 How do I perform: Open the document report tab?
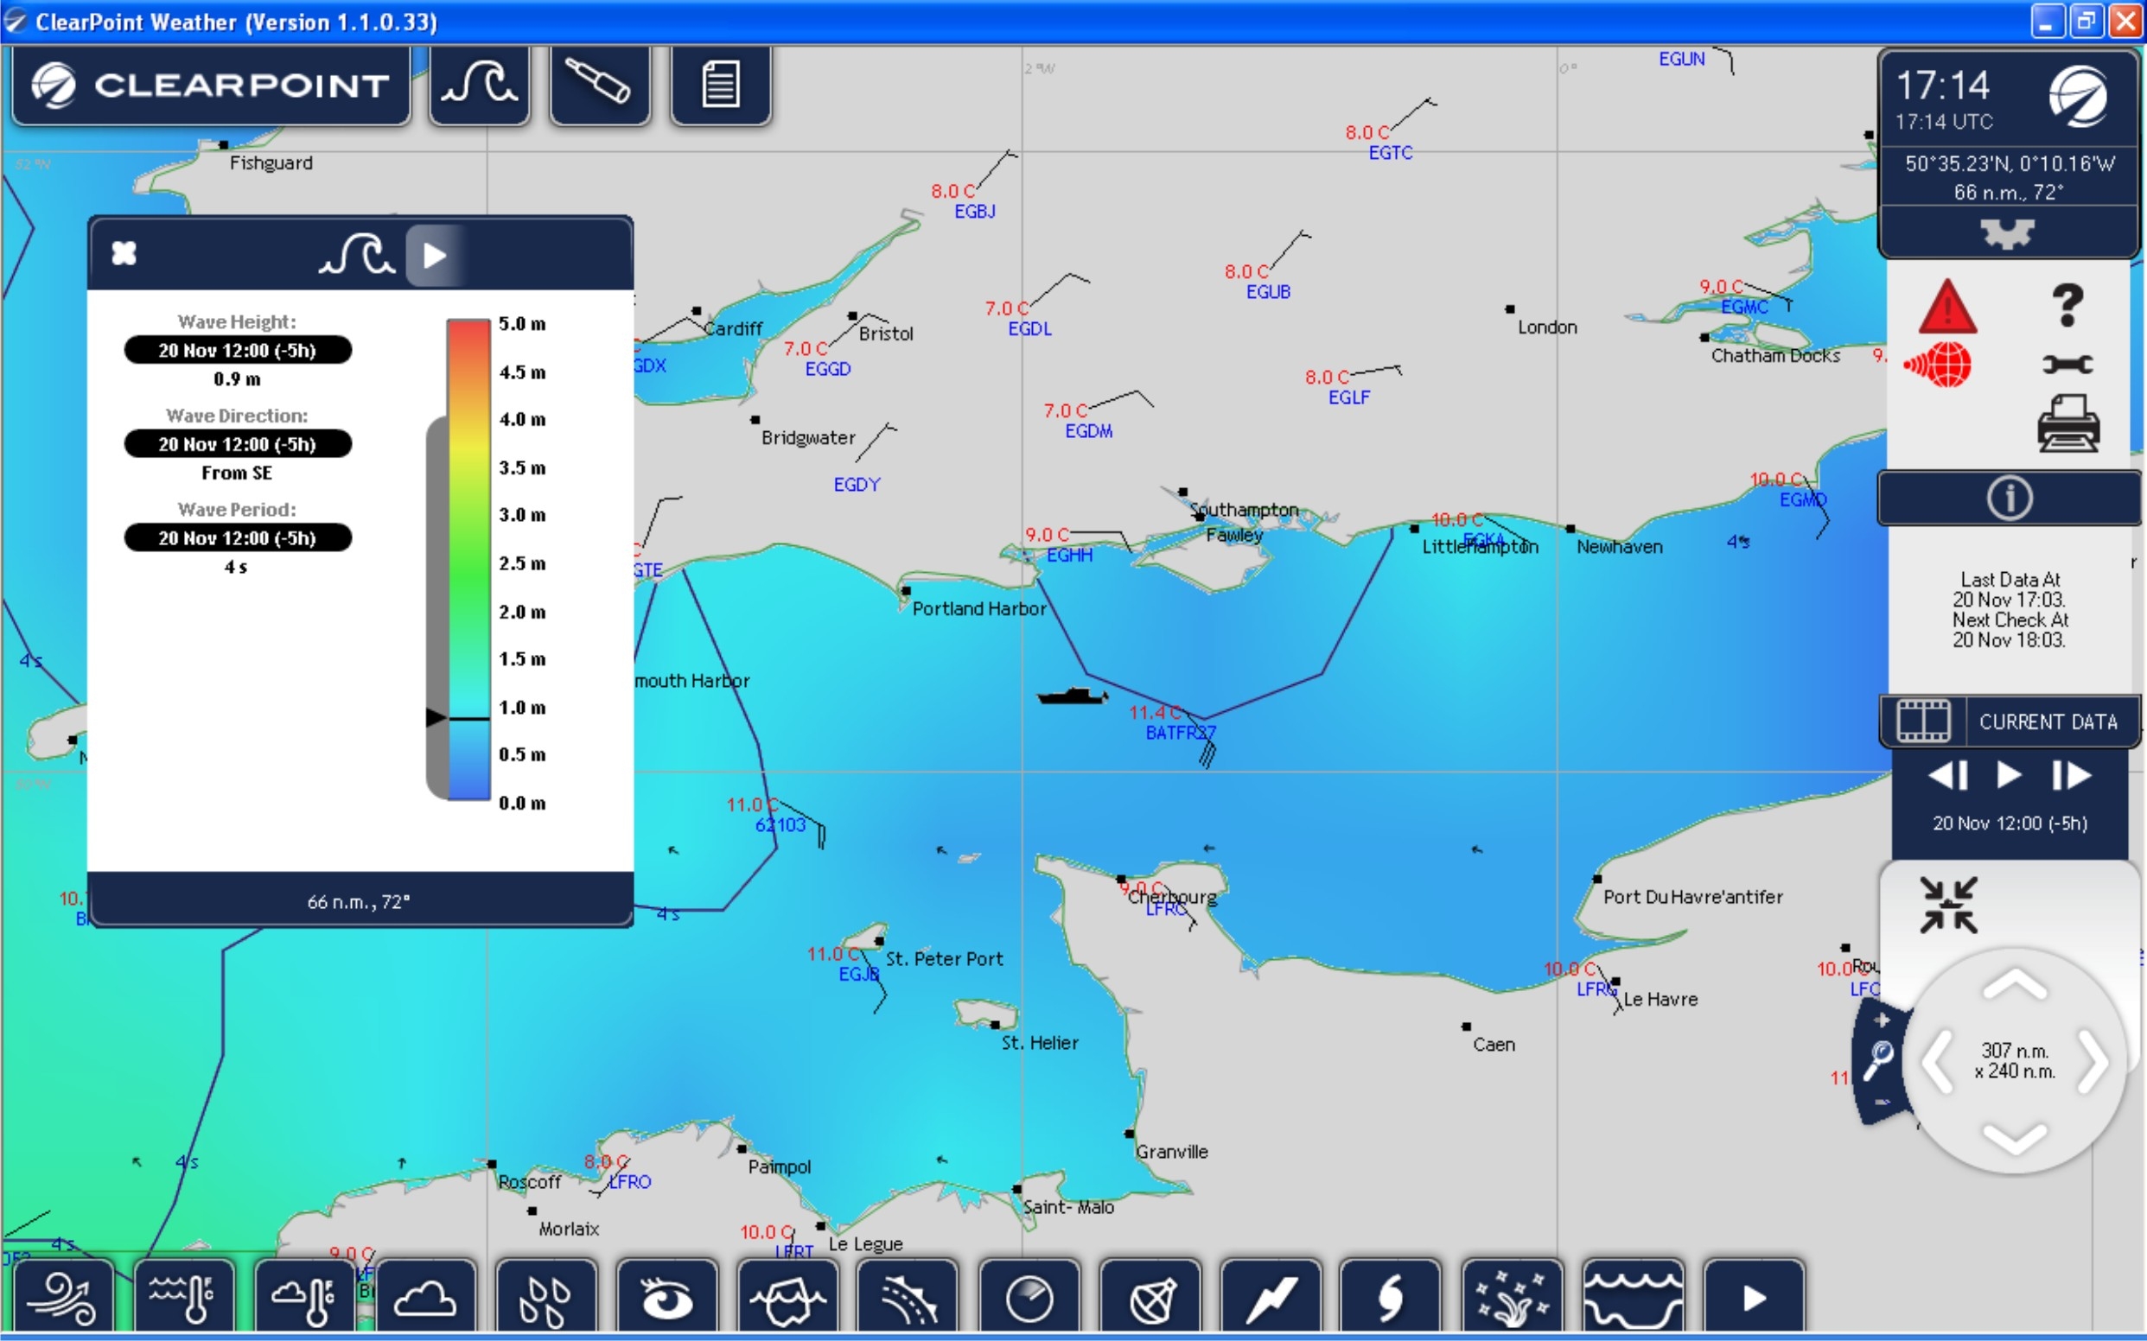(x=719, y=86)
